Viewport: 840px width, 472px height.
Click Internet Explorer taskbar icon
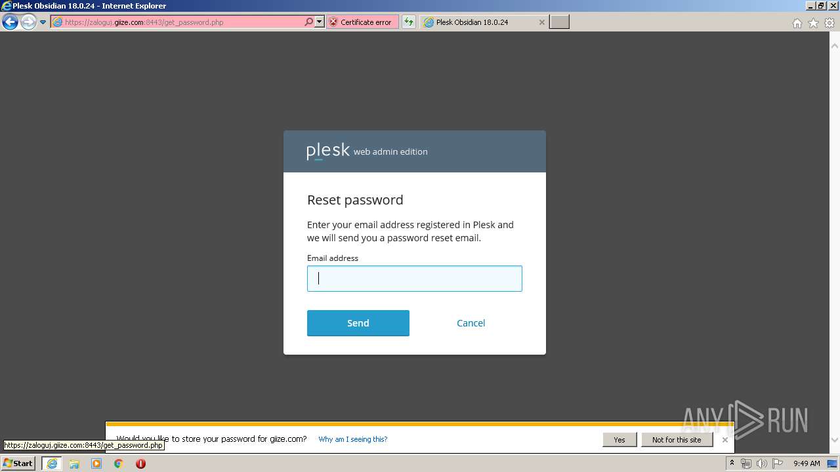pyautogui.click(x=52, y=463)
